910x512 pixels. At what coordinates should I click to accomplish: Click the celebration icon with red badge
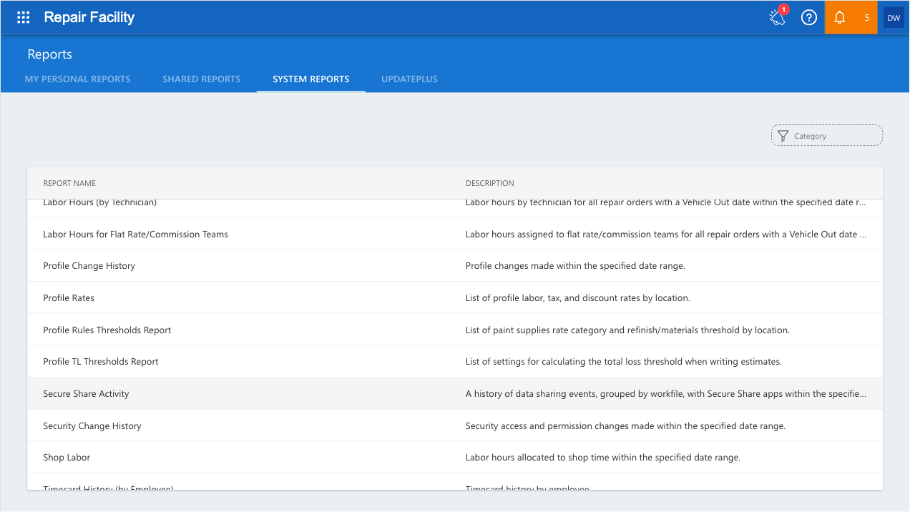(x=778, y=17)
